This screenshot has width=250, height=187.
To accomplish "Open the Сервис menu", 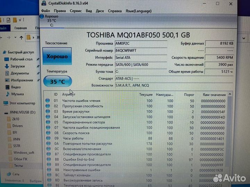I will [x=76, y=11].
